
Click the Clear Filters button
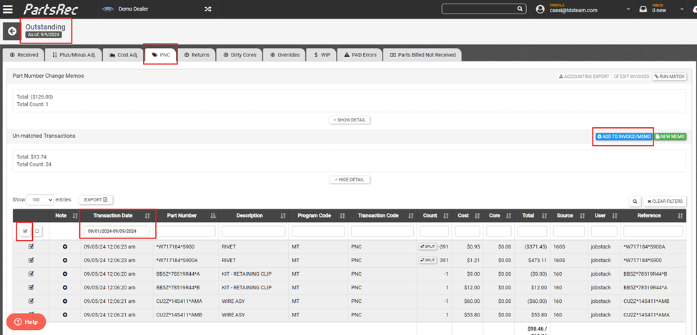[x=665, y=201]
